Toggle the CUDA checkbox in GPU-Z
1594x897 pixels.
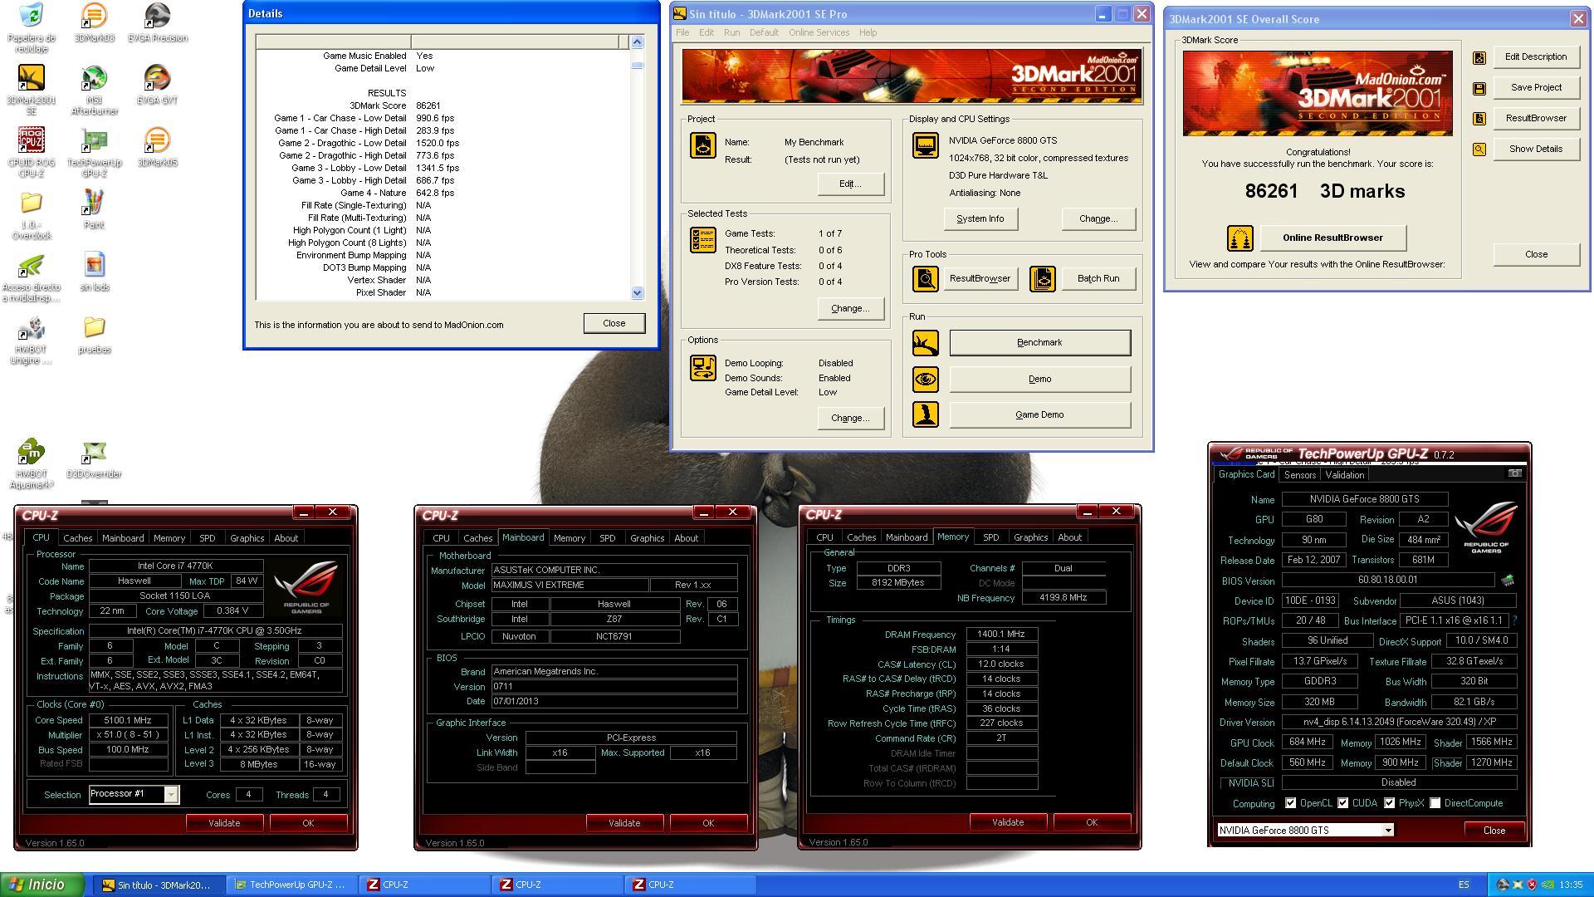click(1342, 803)
